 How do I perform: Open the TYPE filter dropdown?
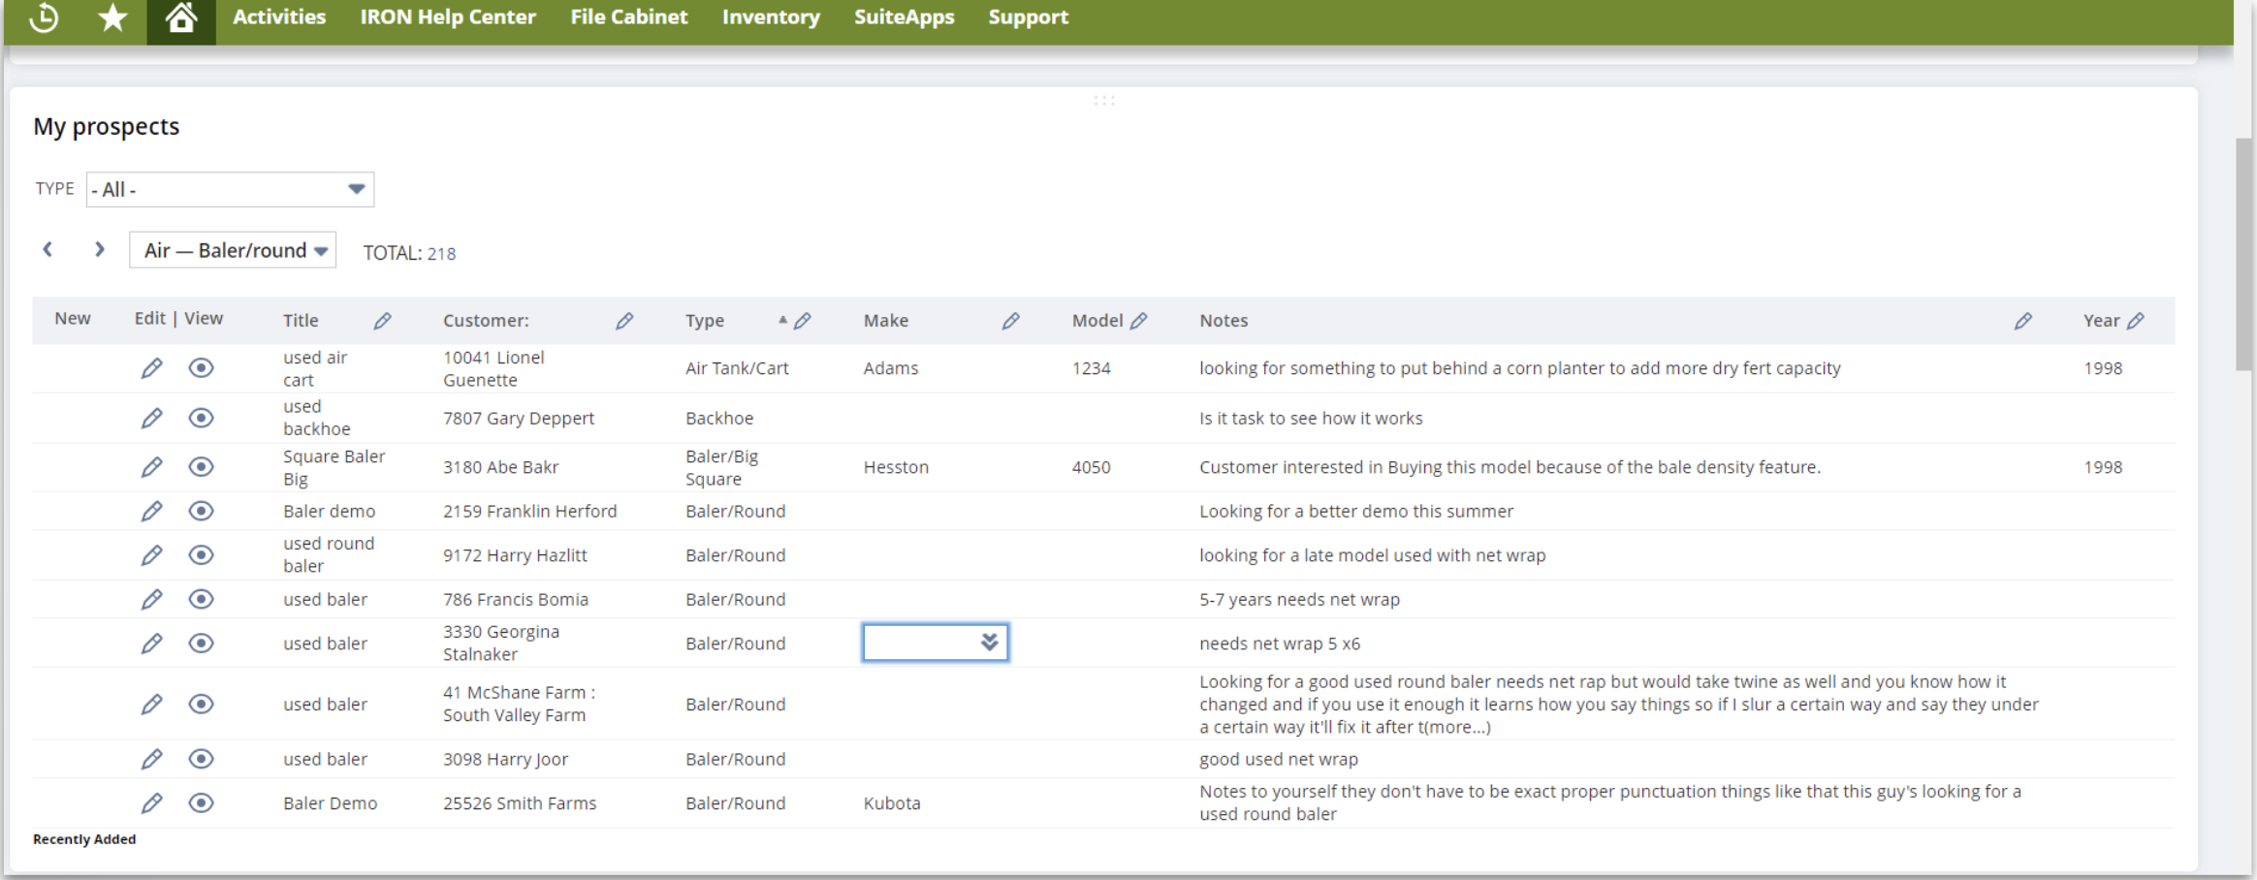[x=230, y=189]
